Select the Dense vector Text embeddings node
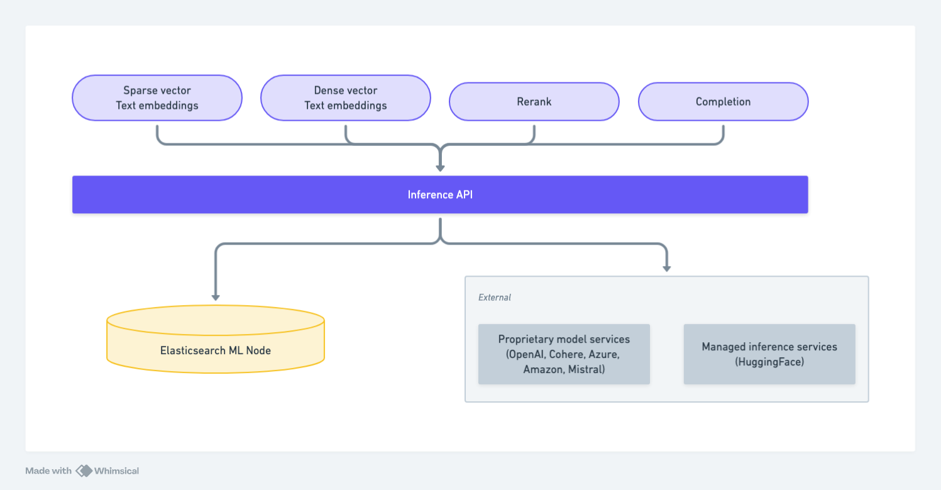The image size is (941, 490). point(345,97)
